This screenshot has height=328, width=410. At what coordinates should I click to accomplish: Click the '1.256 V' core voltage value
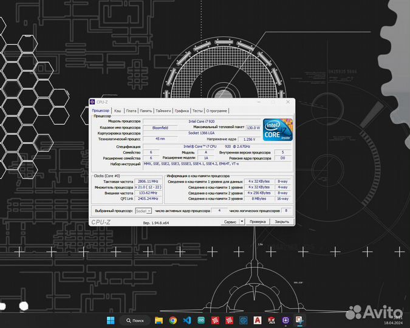[249, 139]
